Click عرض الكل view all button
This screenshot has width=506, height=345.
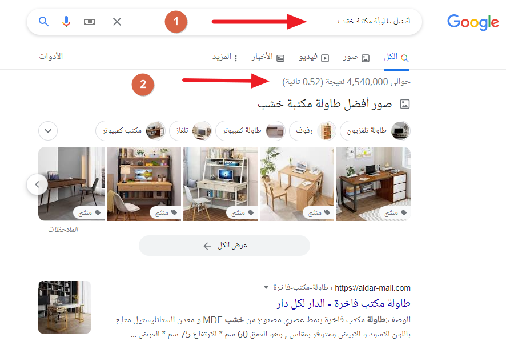coord(224,246)
